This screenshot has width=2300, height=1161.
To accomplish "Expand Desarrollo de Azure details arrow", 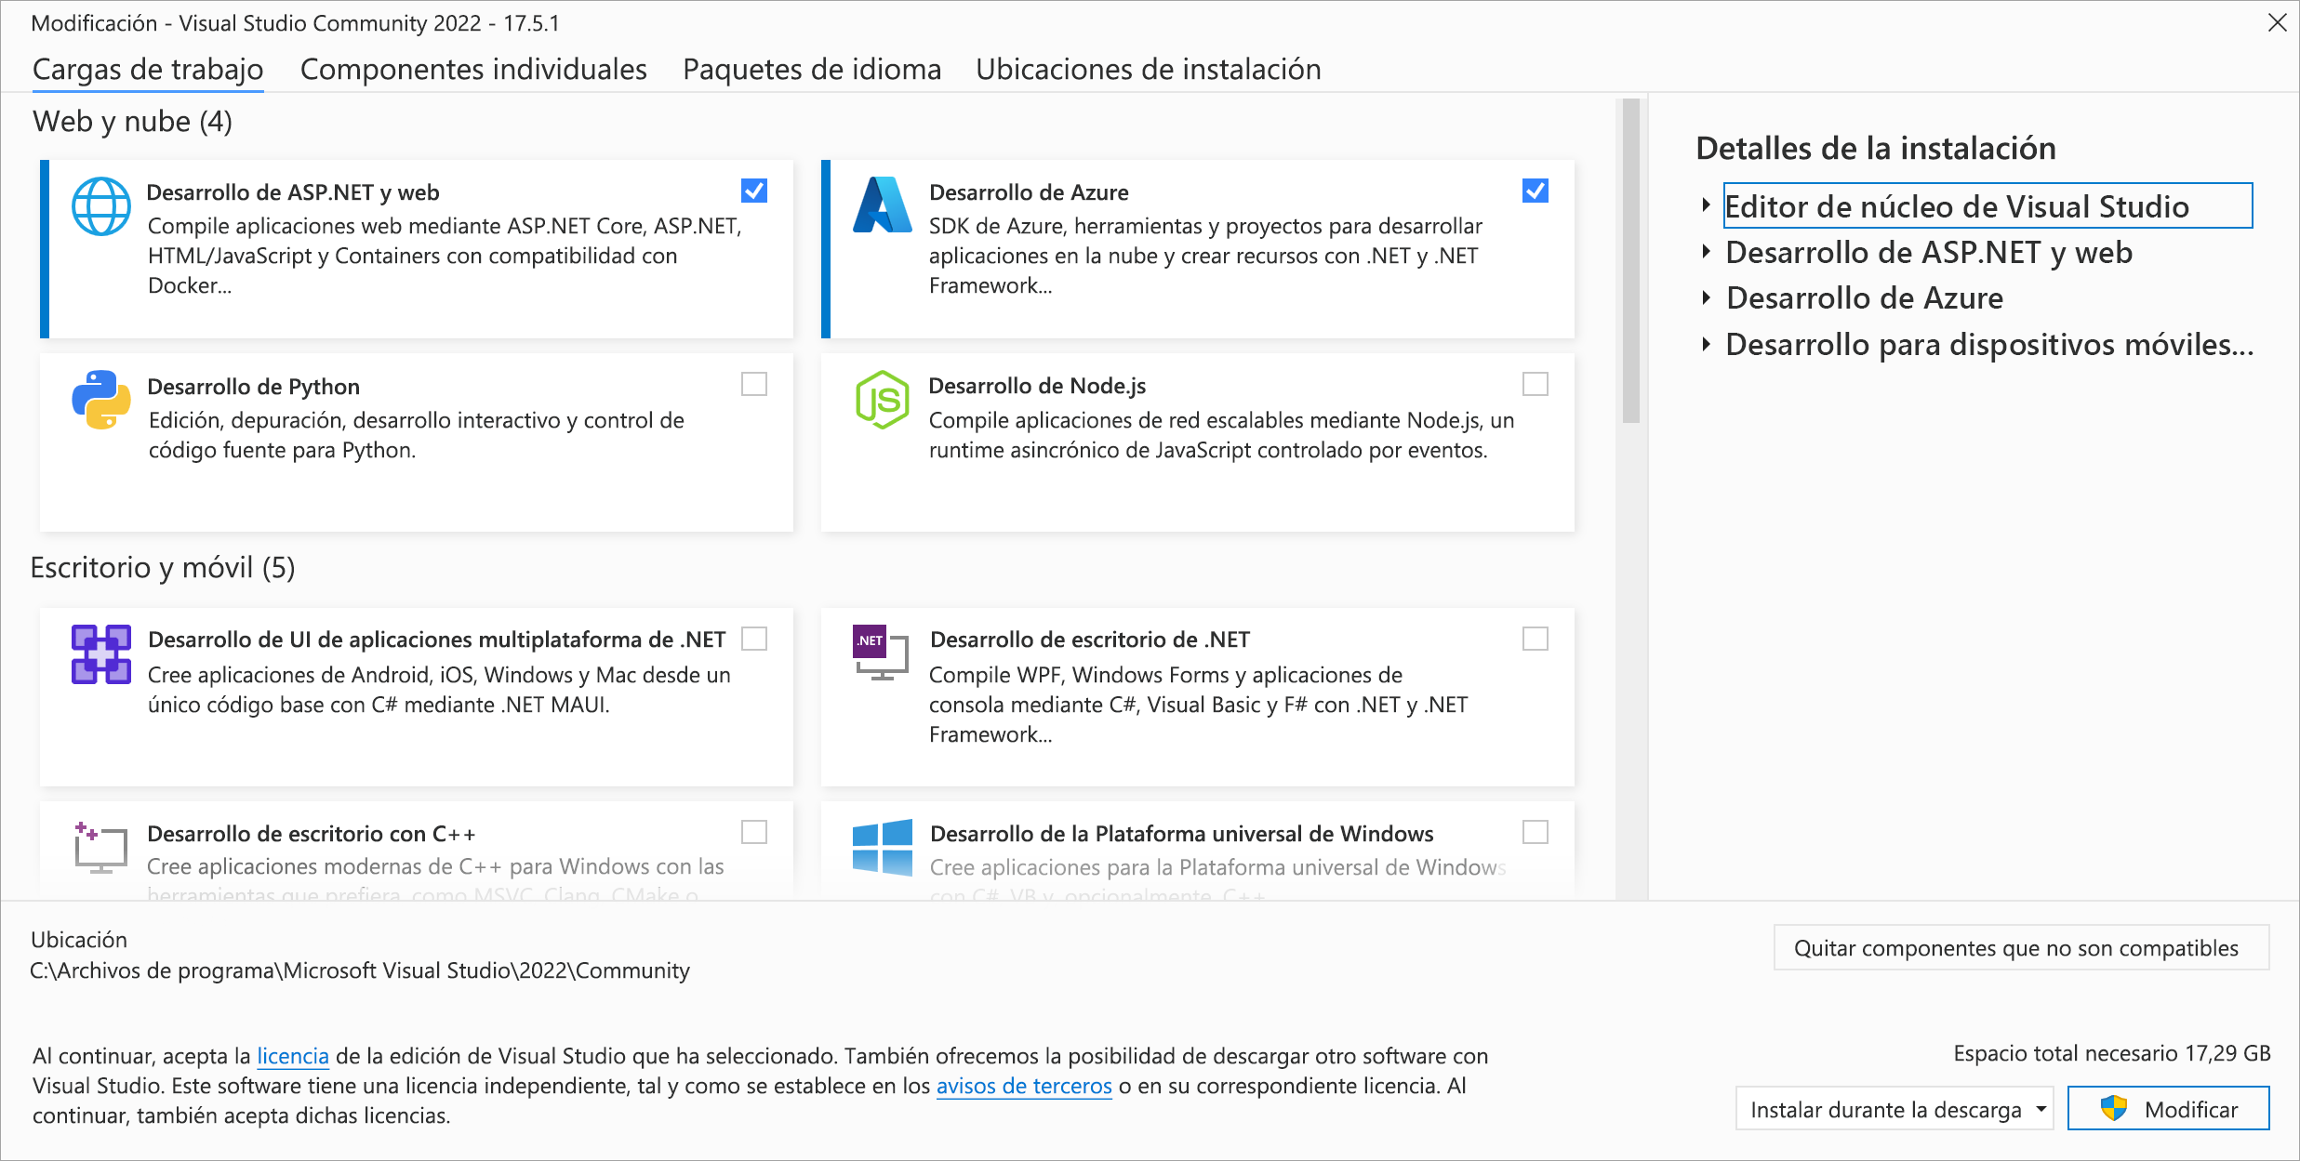I will pyautogui.click(x=1706, y=297).
